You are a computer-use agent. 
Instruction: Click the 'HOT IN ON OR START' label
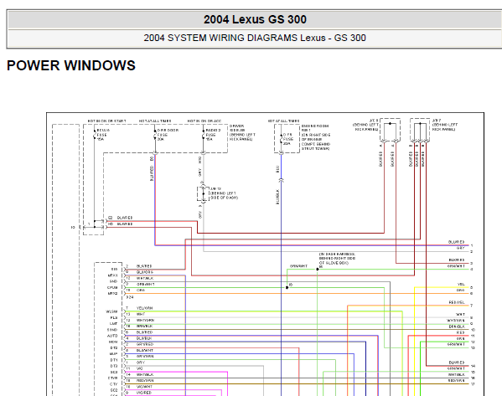pos(107,121)
